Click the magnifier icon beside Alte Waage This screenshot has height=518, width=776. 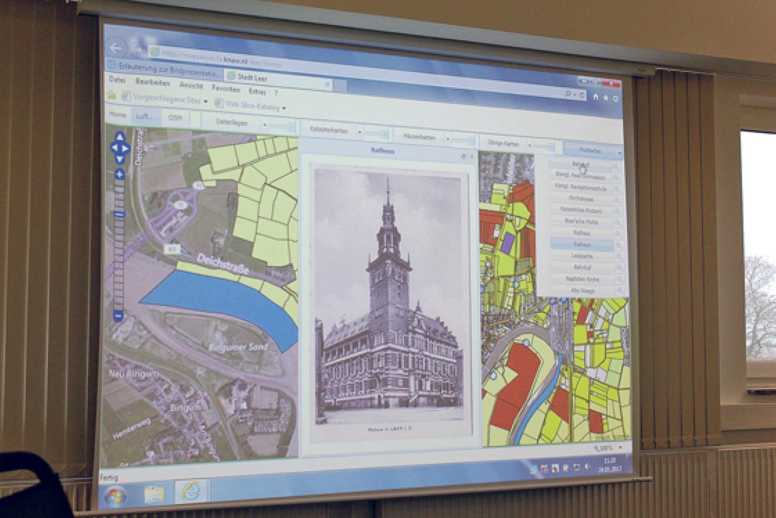tap(620, 291)
